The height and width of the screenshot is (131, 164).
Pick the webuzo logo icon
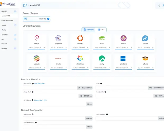click(37, 58)
